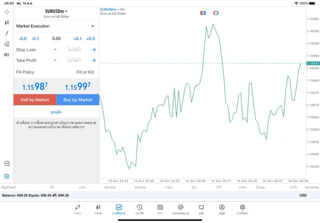
Task: Decrease Take Profit with minus button
Action: tap(55, 60)
